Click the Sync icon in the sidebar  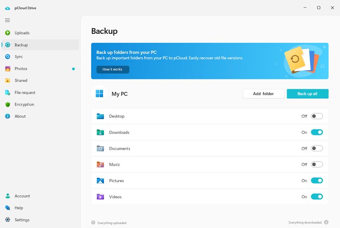pos(8,57)
